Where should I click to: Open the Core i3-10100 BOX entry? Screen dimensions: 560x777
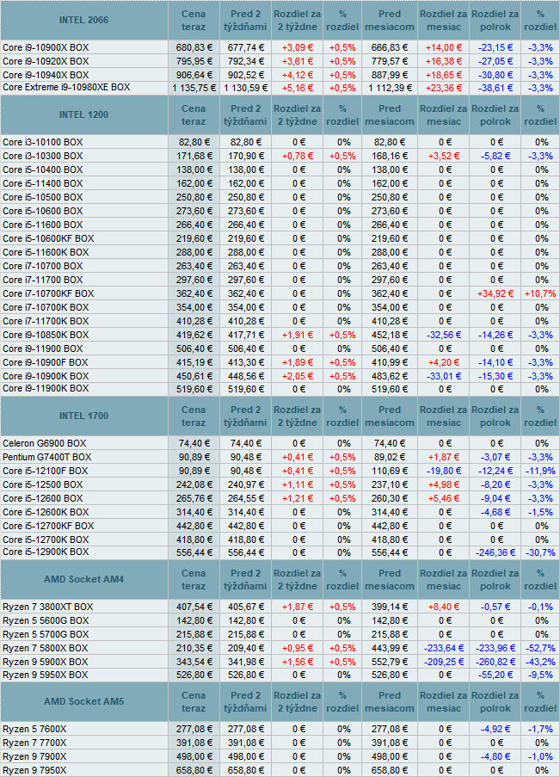coord(42,142)
